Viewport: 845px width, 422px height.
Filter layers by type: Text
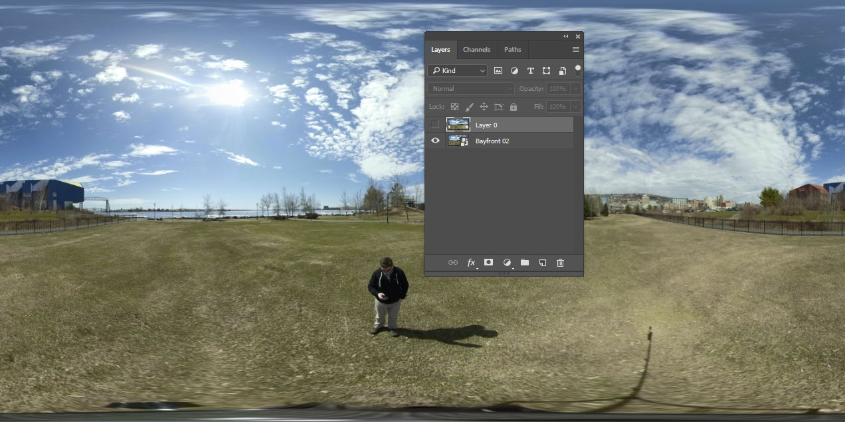530,70
